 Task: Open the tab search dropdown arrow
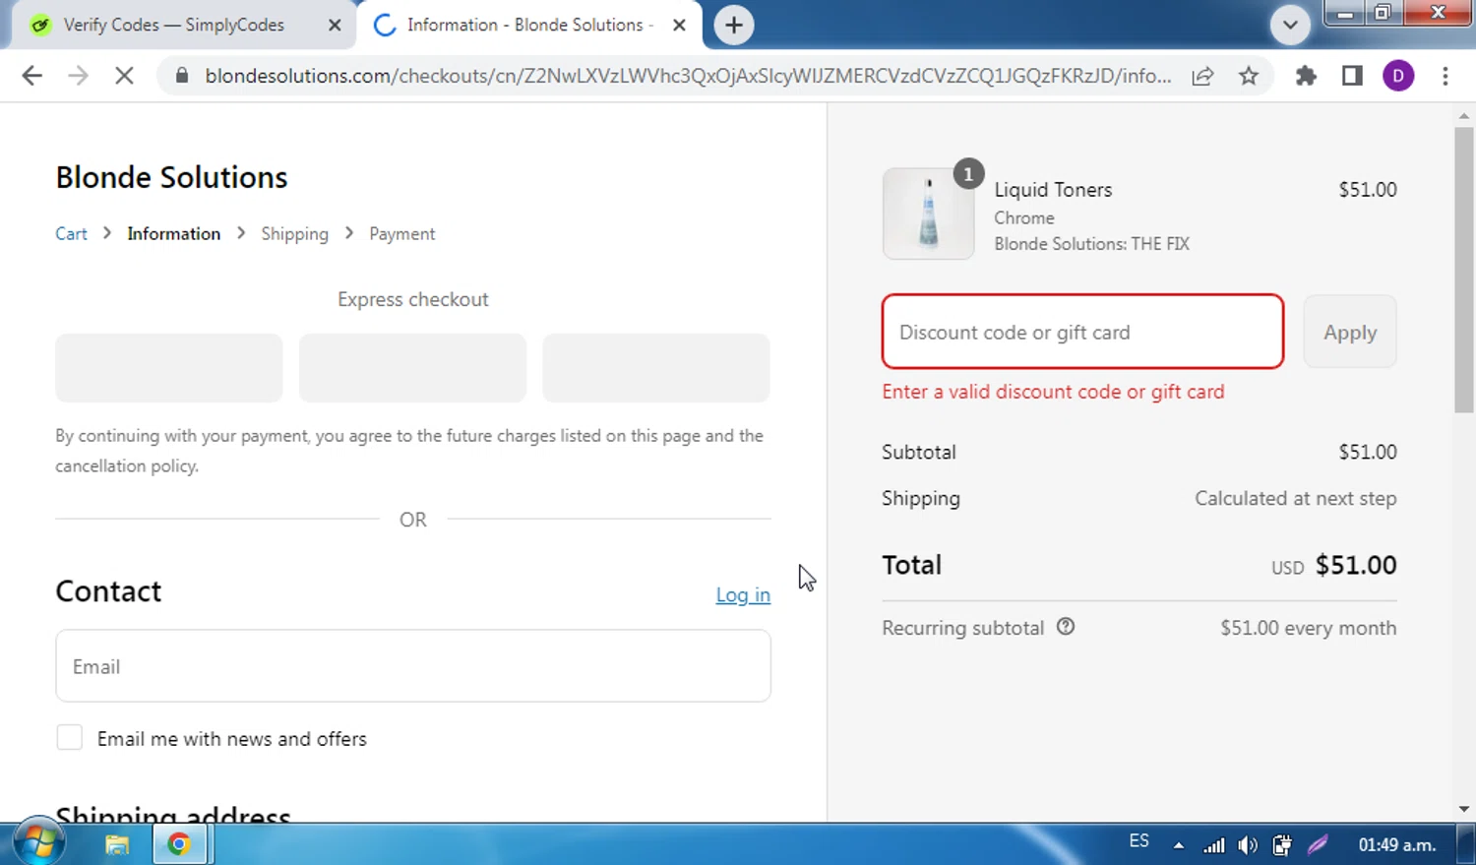pyautogui.click(x=1290, y=25)
